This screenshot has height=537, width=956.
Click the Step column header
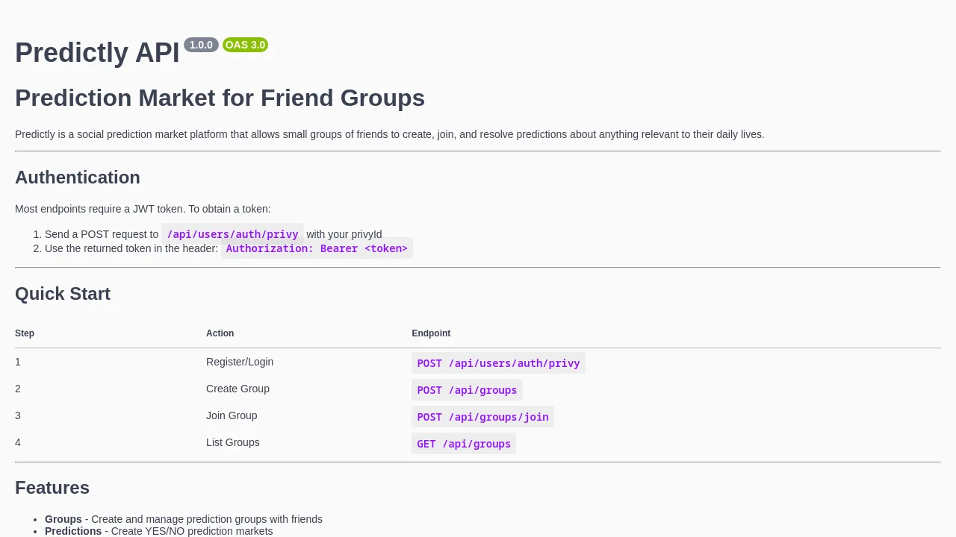pos(25,333)
